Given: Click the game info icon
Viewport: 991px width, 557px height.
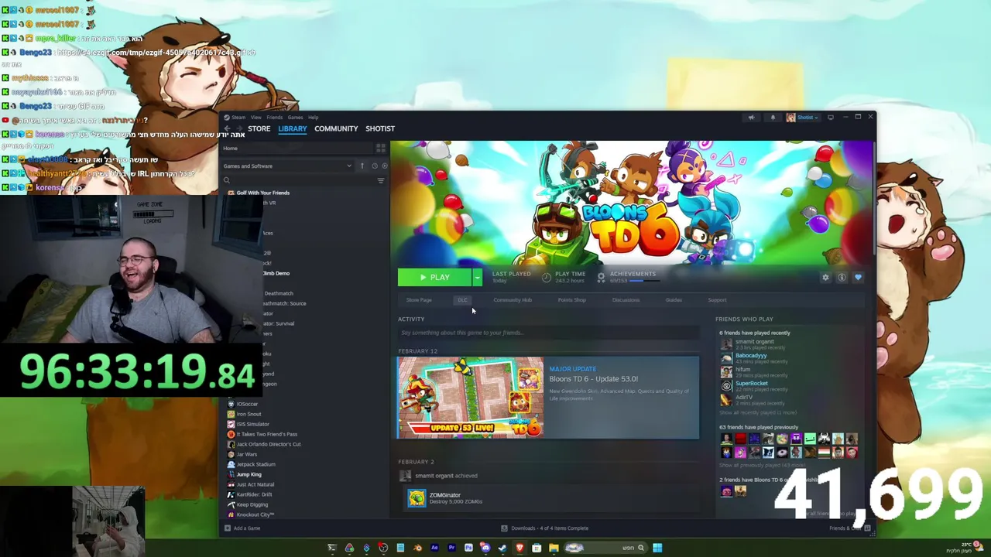Looking at the screenshot, I should (x=842, y=278).
